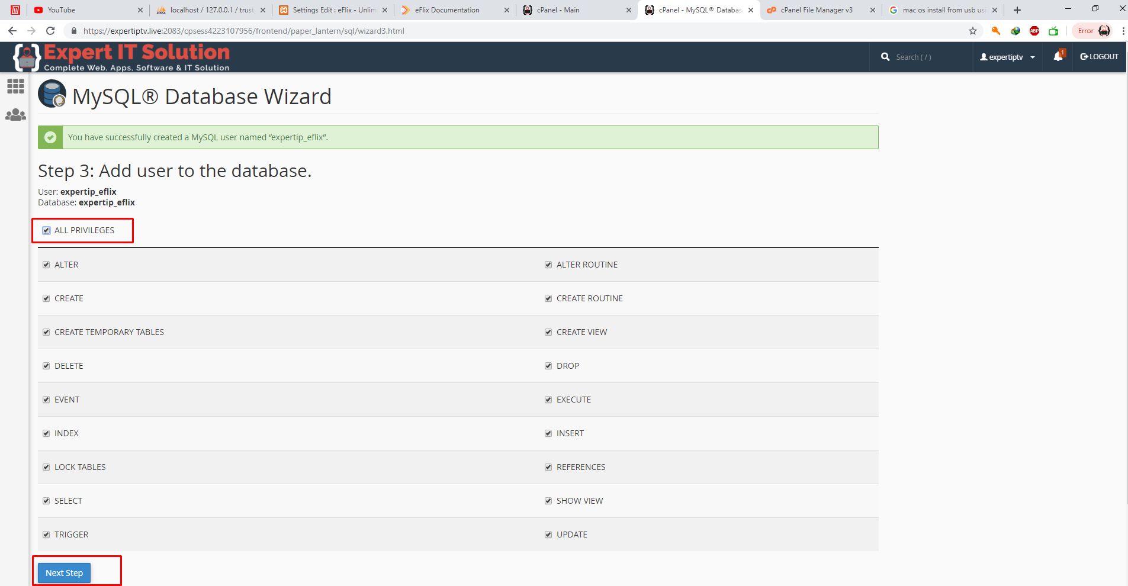
Task: Close the cPanel File Manager v3 tab
Action: [872, 10]
